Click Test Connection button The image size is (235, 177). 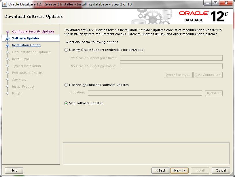pyautogui.click(x=208, y=75)
